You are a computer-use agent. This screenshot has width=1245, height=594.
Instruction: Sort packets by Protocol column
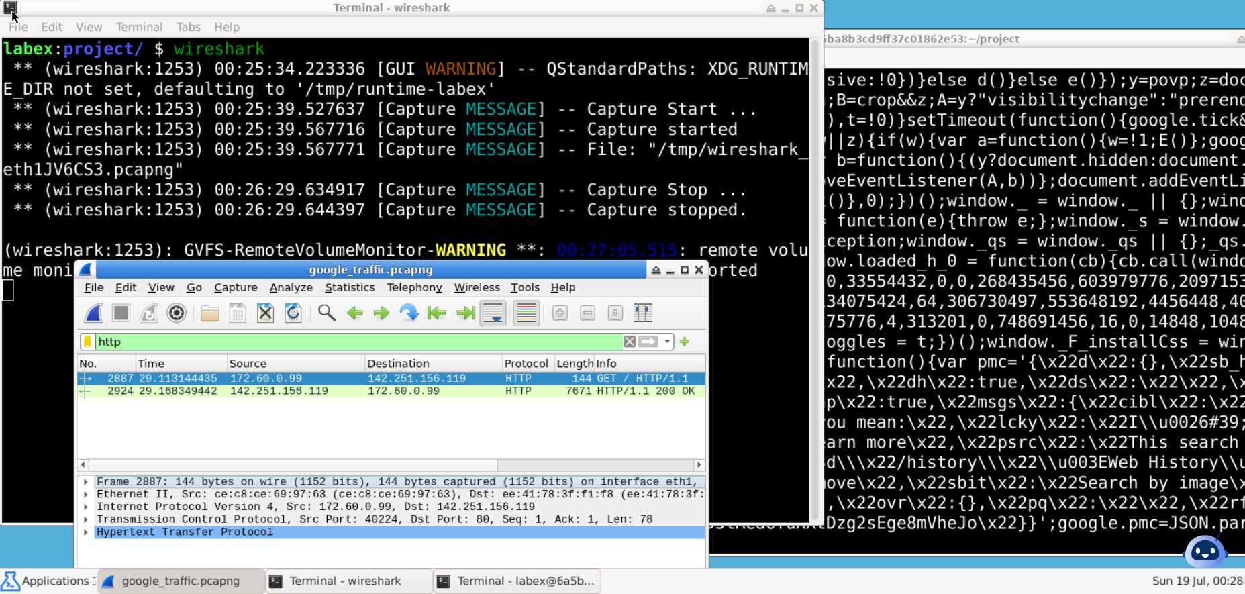click(528, 363)
